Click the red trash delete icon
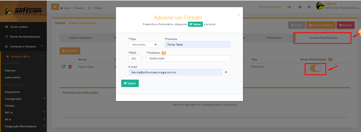361x132 pixels. (x=70, y=67)
